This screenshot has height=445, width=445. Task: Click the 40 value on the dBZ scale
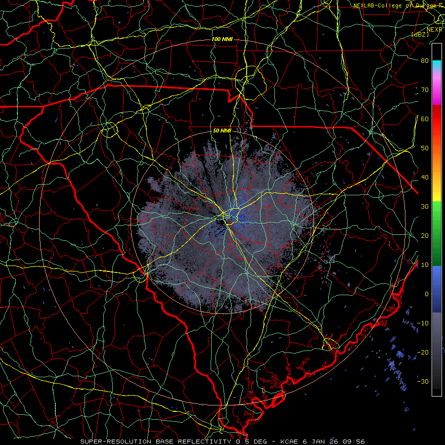point(425,178)
